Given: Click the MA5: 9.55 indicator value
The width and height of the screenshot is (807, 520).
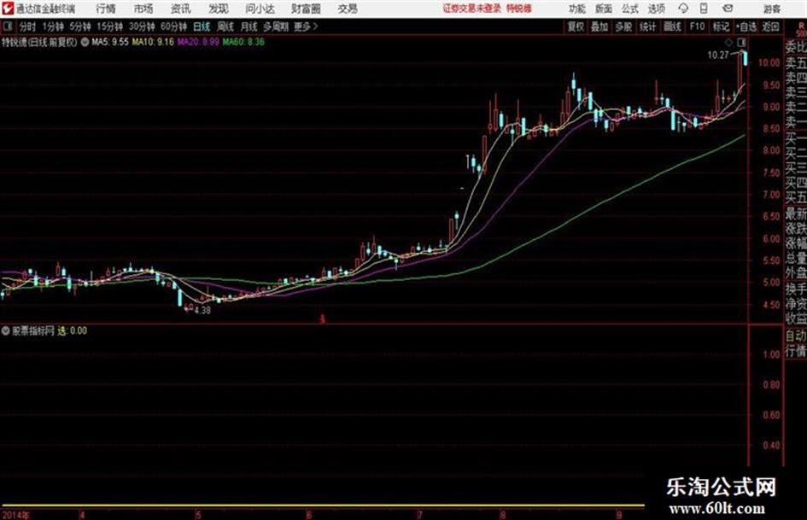Looking at the screenshot, I should click(x=109, y=42).
